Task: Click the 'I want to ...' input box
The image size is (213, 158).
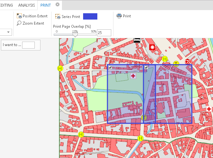Action: (28, 45)
